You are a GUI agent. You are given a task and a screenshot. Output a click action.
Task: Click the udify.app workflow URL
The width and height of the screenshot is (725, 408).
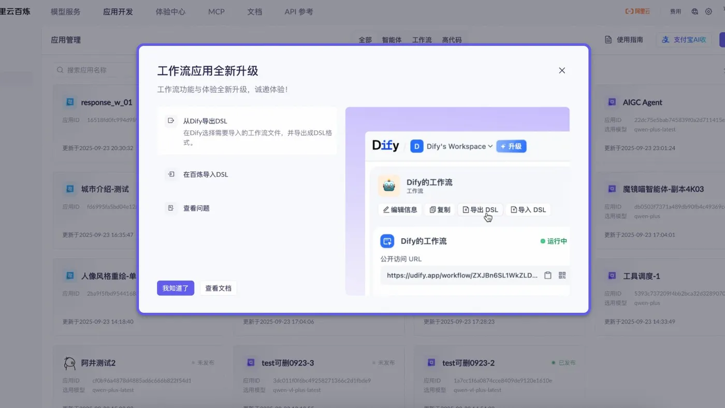coord(462,275)
